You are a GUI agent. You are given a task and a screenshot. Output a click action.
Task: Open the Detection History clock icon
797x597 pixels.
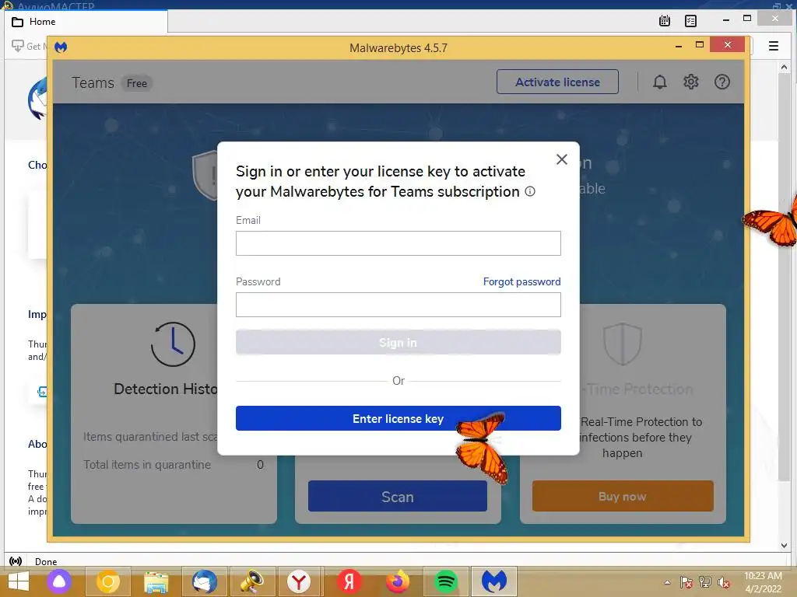(x=173, y=344)
